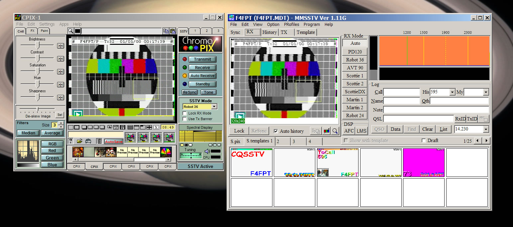Toggle the LMS DSP button
The width and height of the screenshot is (513, 227).
[x=361, y=131]
